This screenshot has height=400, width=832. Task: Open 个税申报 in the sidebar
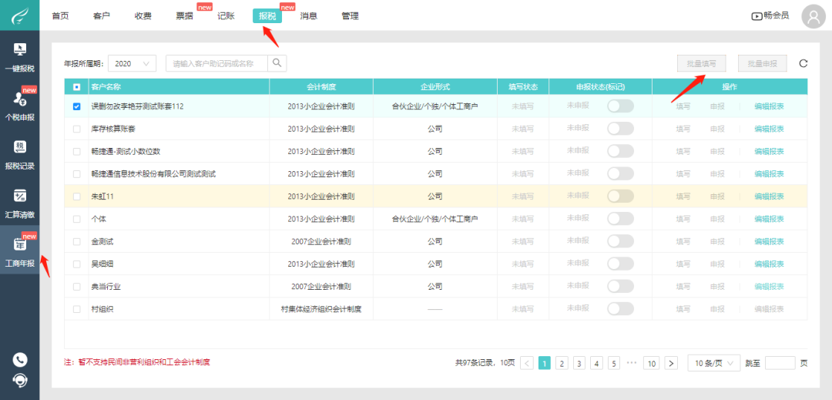pos(19,106)
